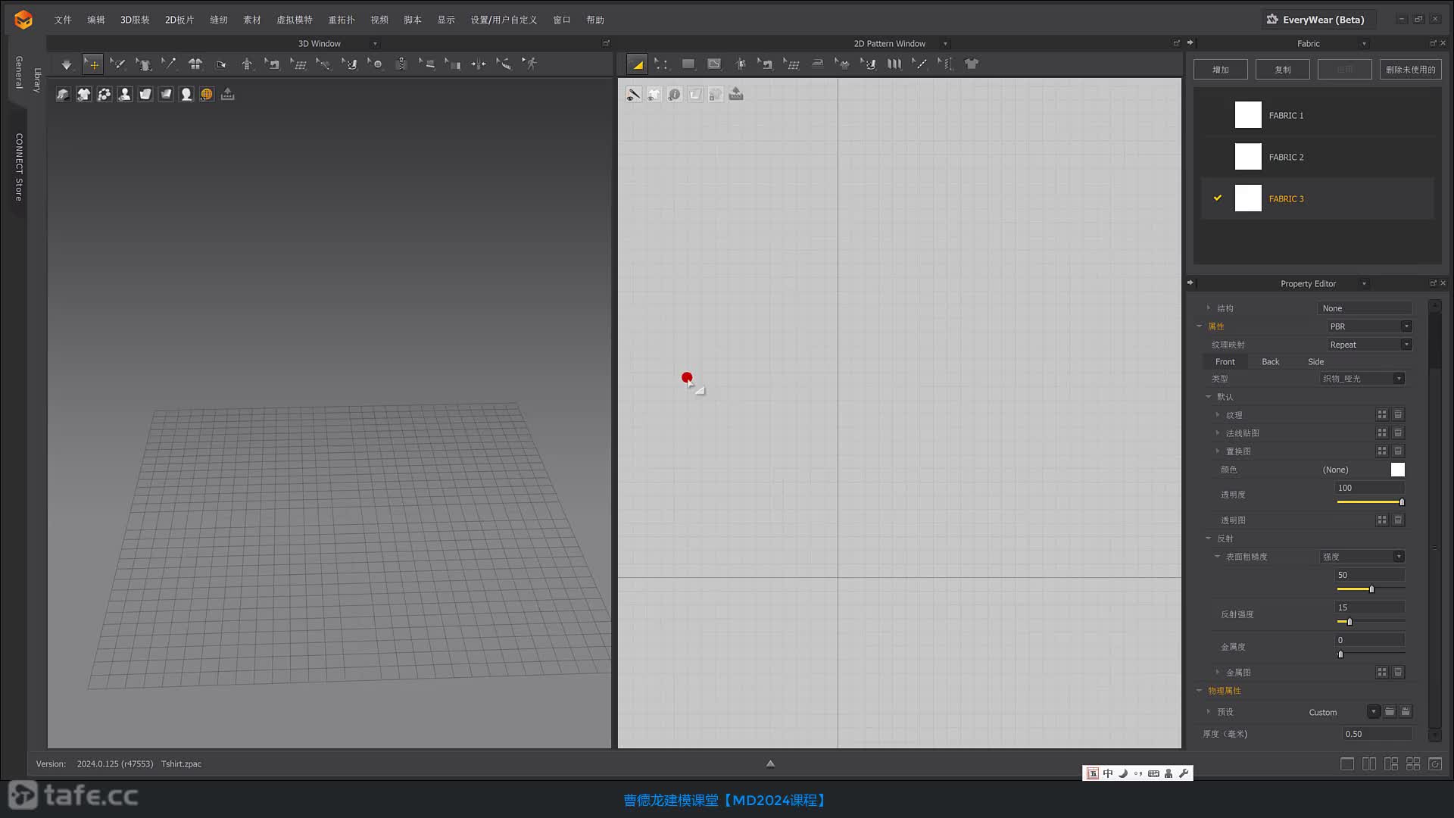Click the white 颜色 color swatch

1398,470
